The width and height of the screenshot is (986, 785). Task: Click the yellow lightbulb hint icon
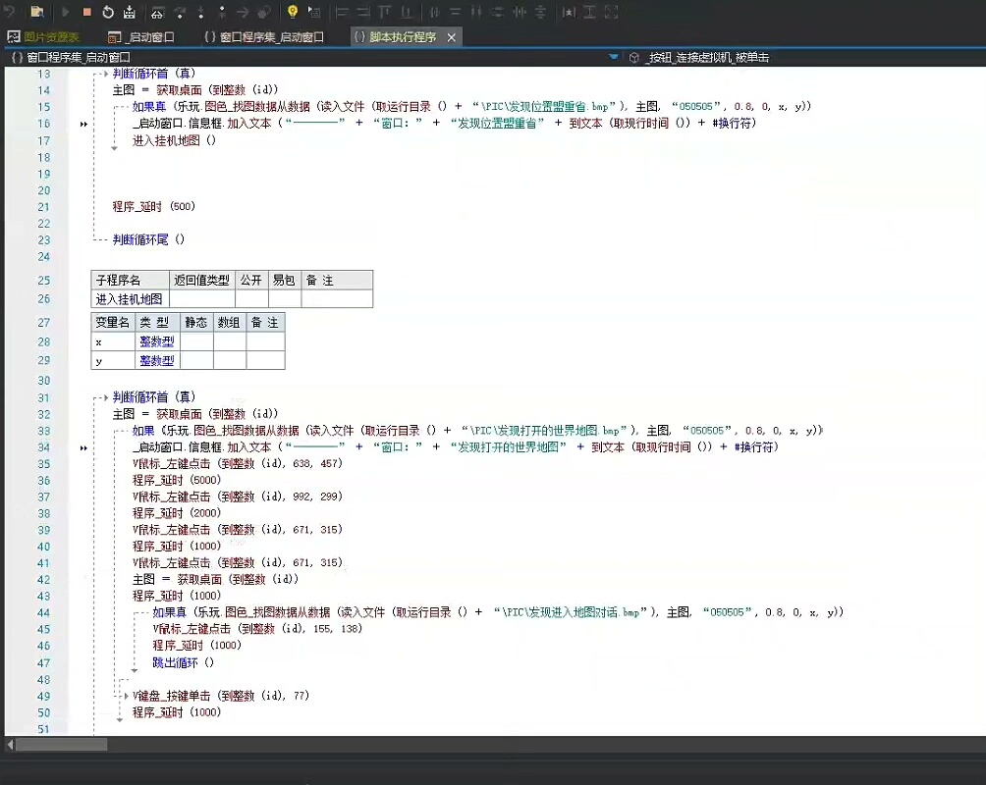click(x=292, y=12)
